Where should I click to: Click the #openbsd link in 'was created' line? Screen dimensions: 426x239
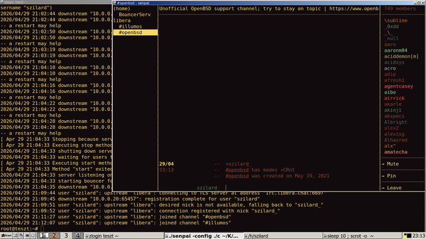coord(237,176)
